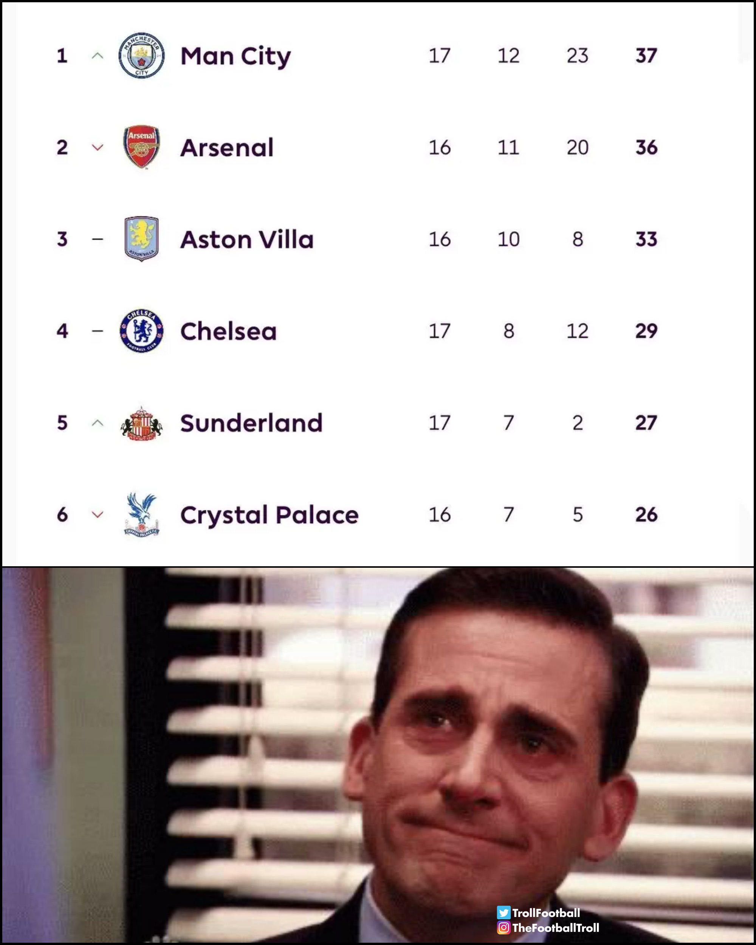
Task: Click the red down arrow beside Arsenal
Action: 98,147
